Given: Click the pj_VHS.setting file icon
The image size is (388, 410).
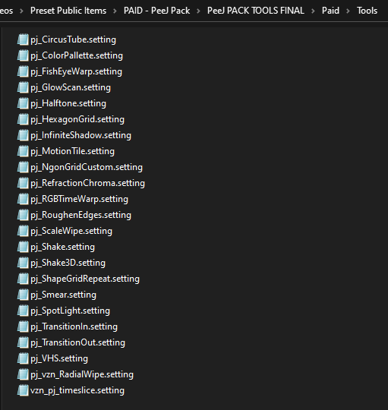Looking at the screenshot, I should click(x=23, y=358).
